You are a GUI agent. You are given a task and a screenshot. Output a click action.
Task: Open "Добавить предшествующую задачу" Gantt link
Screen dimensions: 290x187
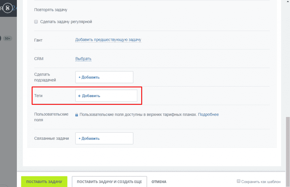(x=108, y=40)
